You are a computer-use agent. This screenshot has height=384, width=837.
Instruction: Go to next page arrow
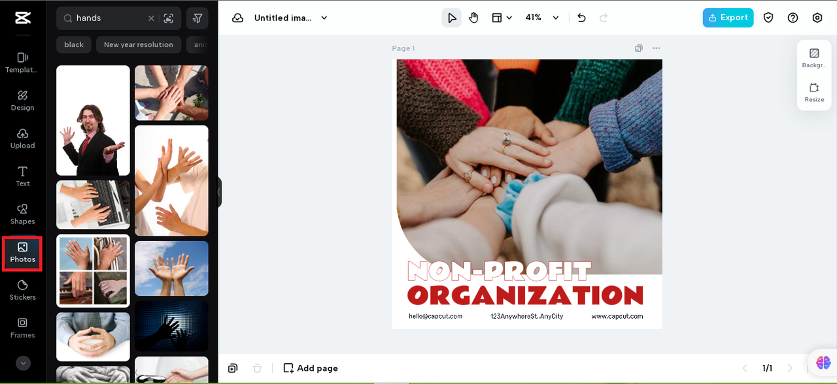(790, 368)
